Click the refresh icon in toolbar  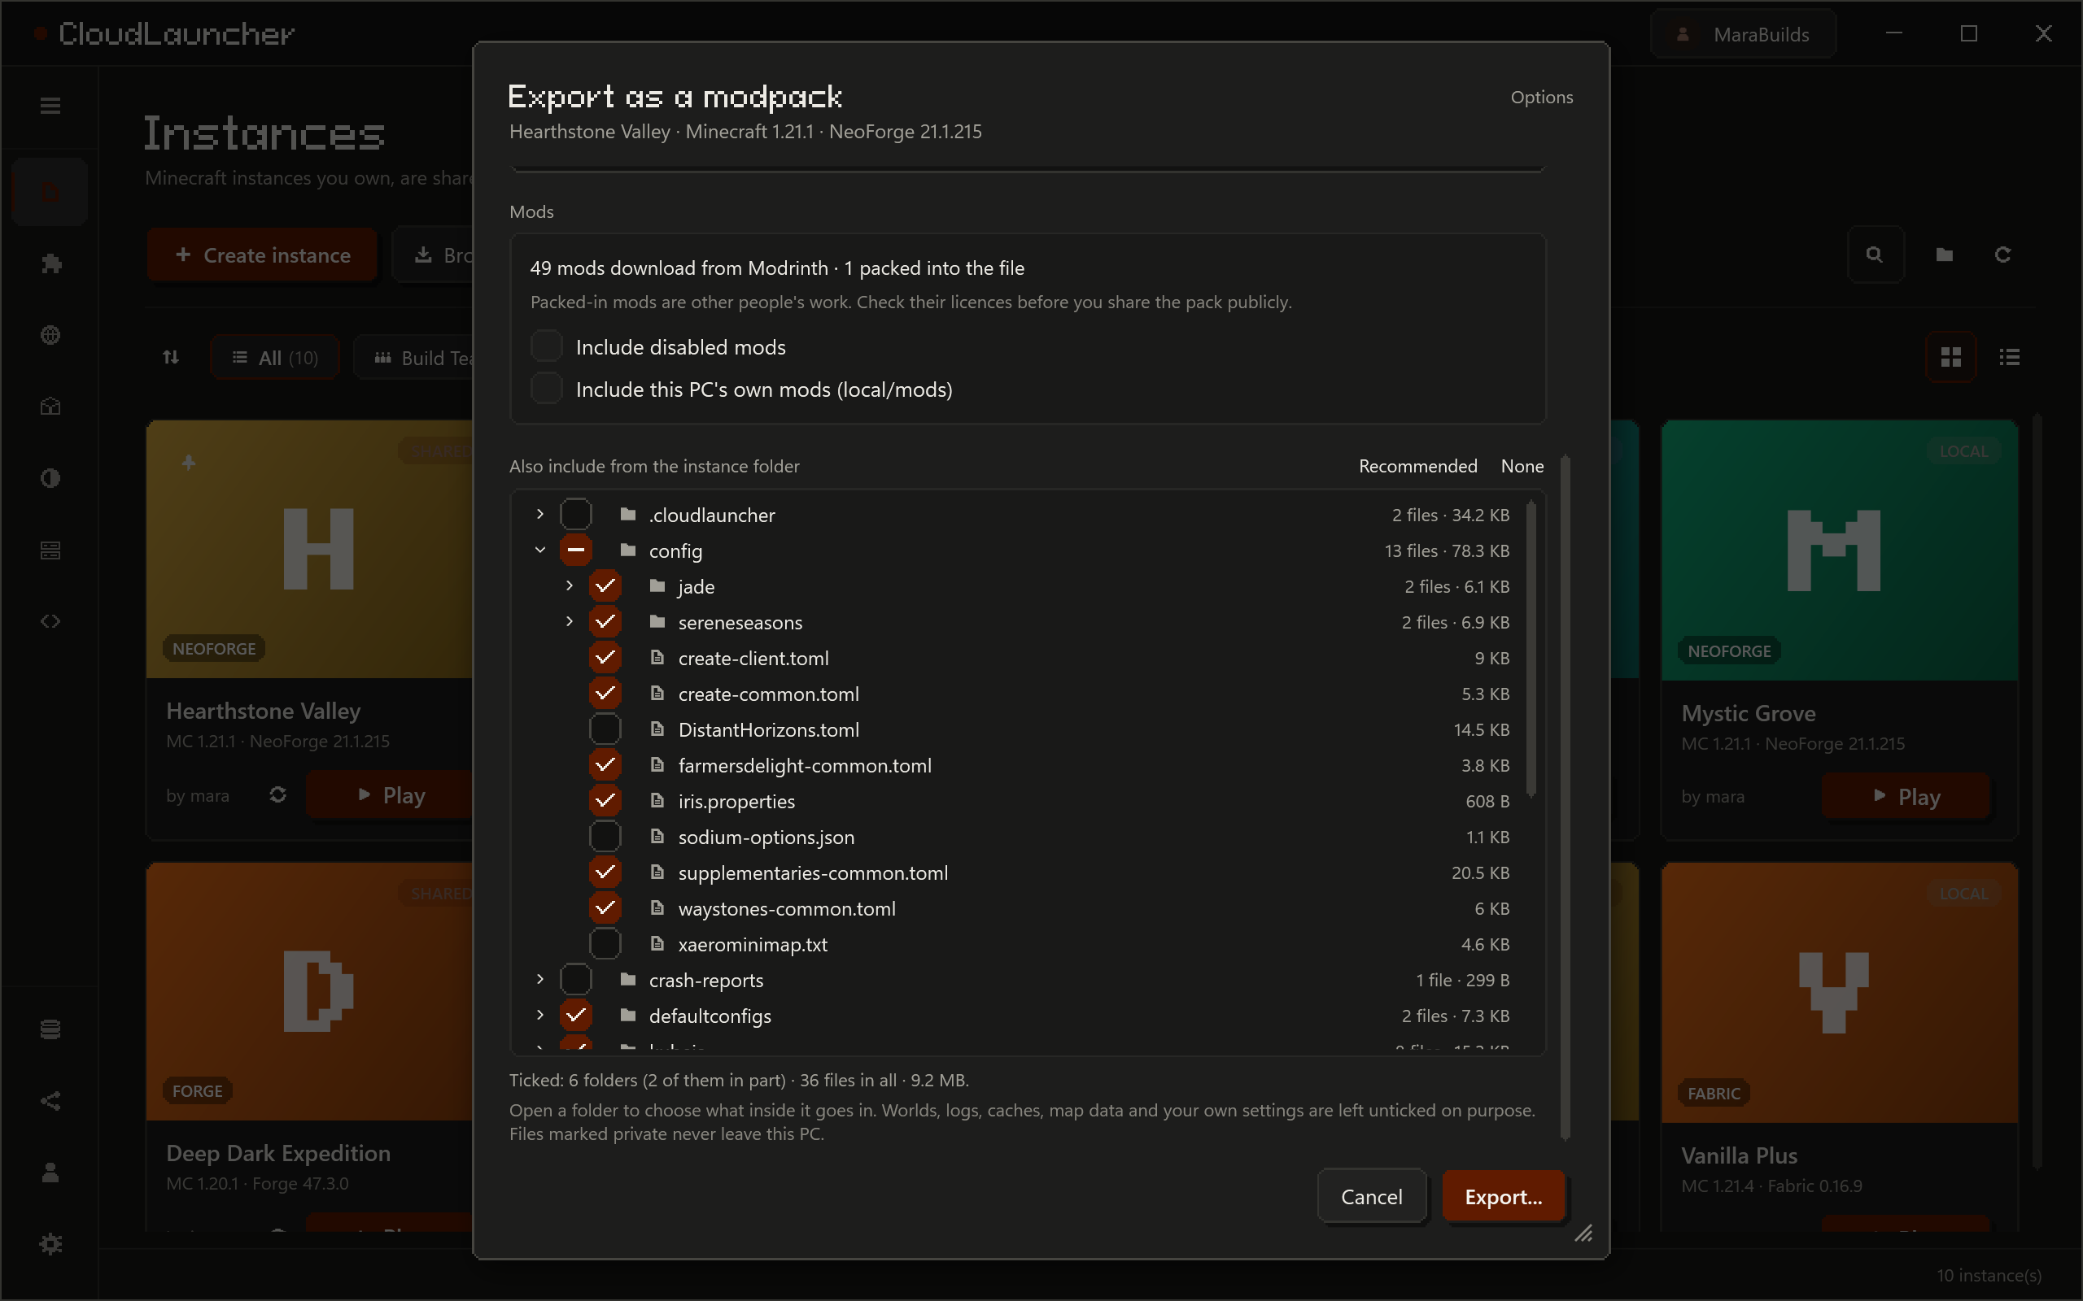pyautogui.click(x=2003, y=255)
